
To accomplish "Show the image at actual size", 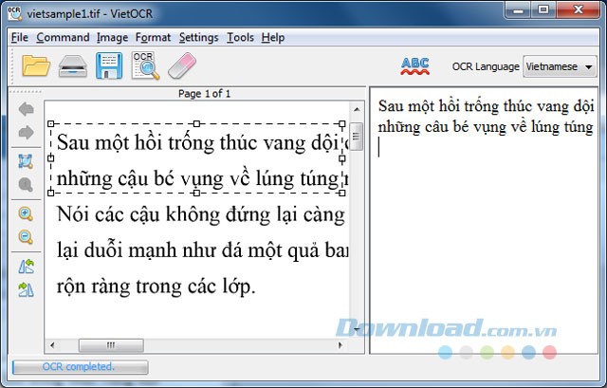I will tap(26, 185).
